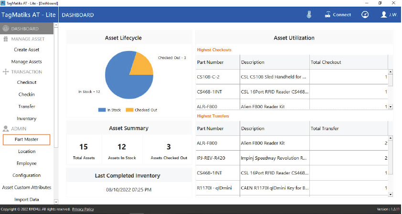The width and height of the screenshot is (402, 214).
Task: Go to the Checkout transaction page
Action: [x=27, y=82]
